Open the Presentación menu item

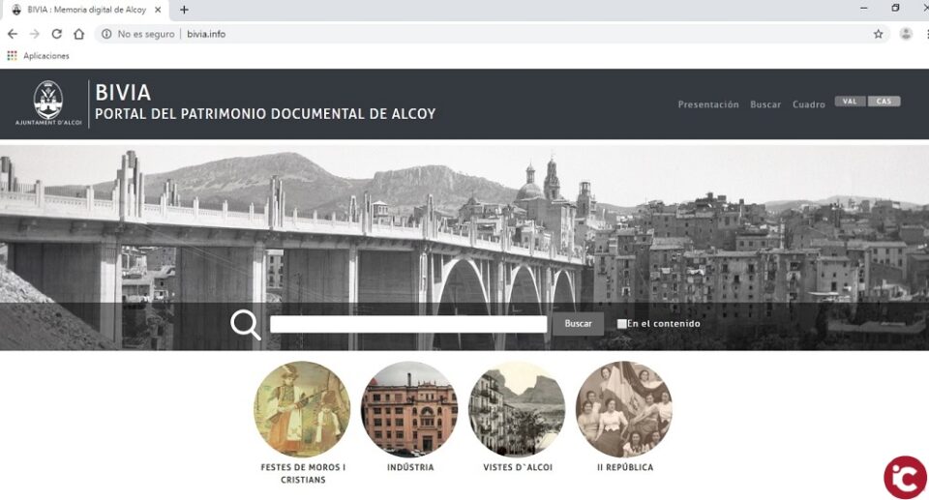coord(708,104)
